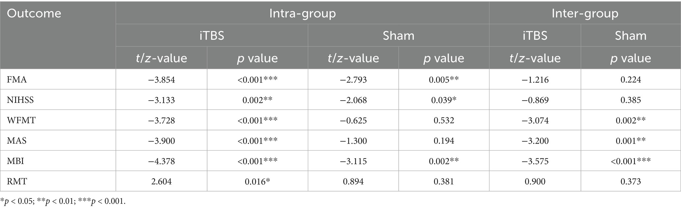Viewport: 681px width, 209px height.
Task: Select the 0.894 cell in RMT row
Action: coord(353,181)
